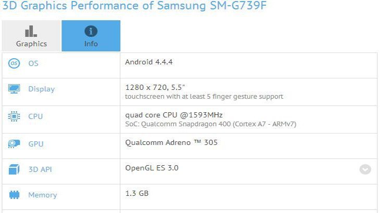Click the GPU row label
Viewport: 380px width, 213px height.
pos(36,144)
